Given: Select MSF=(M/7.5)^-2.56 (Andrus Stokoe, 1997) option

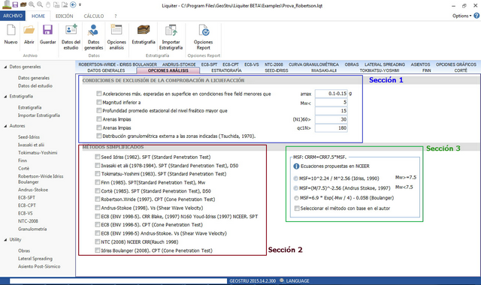Looking at the screenshot, I should click(296, 188).
